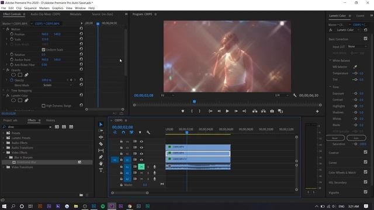This screenshot has height=210, width=374.
Task: Click the White Balance eyedropper selector
Action: 355,67
